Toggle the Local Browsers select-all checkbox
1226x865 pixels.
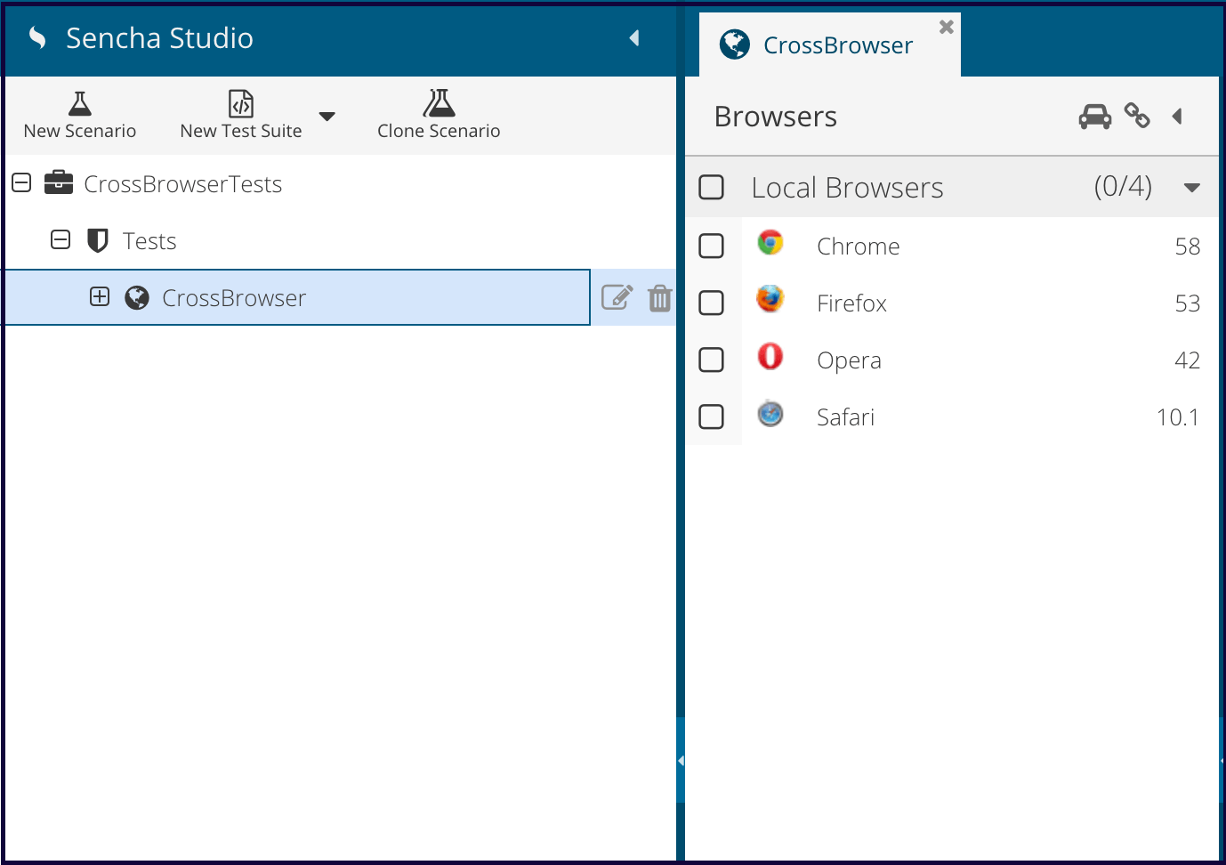pyautogui.click(x=712, y=187)
